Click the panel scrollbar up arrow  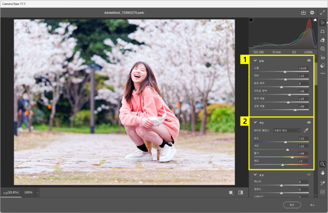316,57
